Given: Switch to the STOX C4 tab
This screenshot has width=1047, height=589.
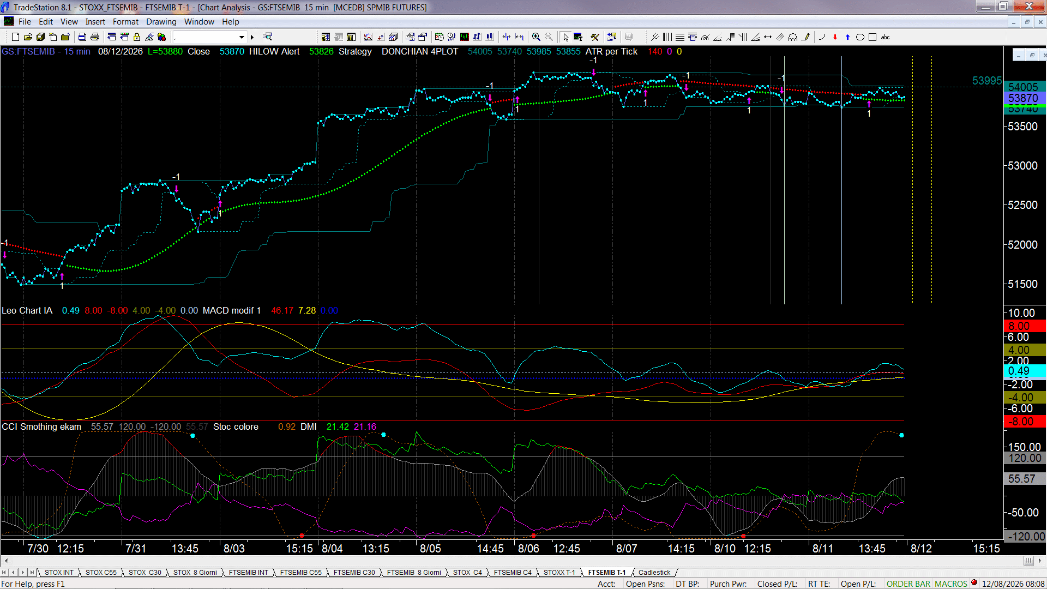Looking at the screenshot, I should (x=467, y=573).
